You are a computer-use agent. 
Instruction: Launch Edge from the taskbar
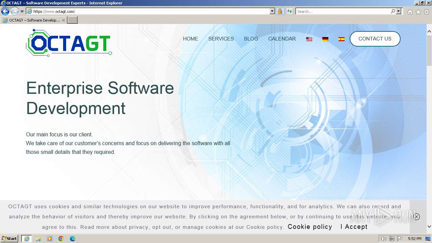click(73, 239)
